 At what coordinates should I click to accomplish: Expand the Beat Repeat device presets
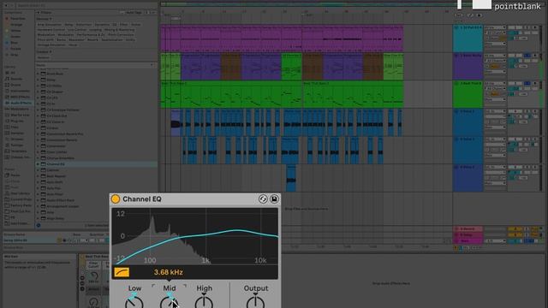[x=38, y=176]
